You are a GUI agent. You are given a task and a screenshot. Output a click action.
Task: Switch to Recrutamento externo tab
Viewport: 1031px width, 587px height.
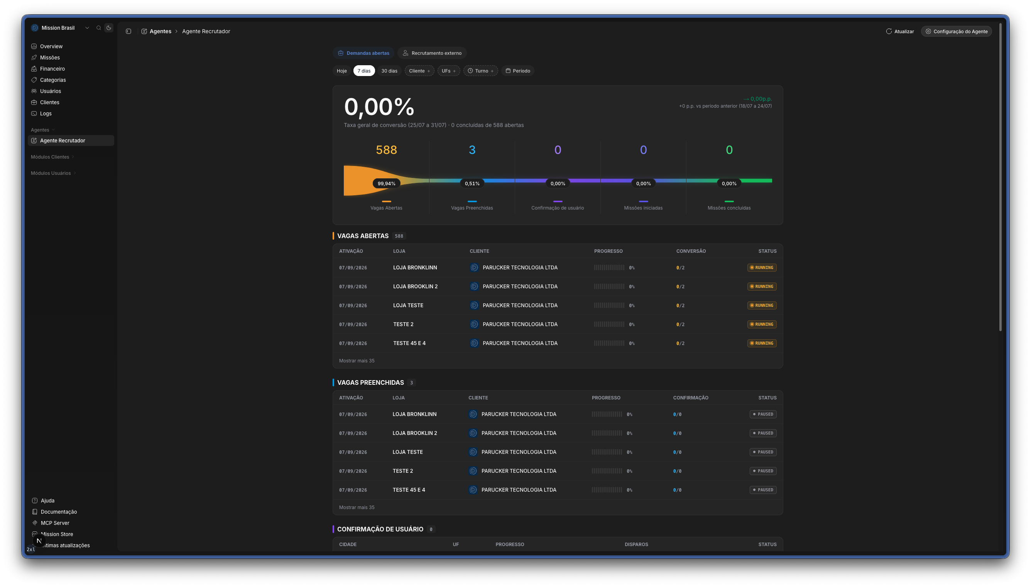coord(432,53)
